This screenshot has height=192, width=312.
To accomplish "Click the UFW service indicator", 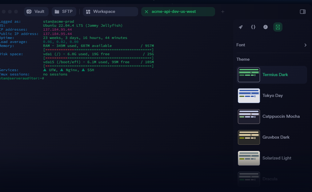I will 50,70.
